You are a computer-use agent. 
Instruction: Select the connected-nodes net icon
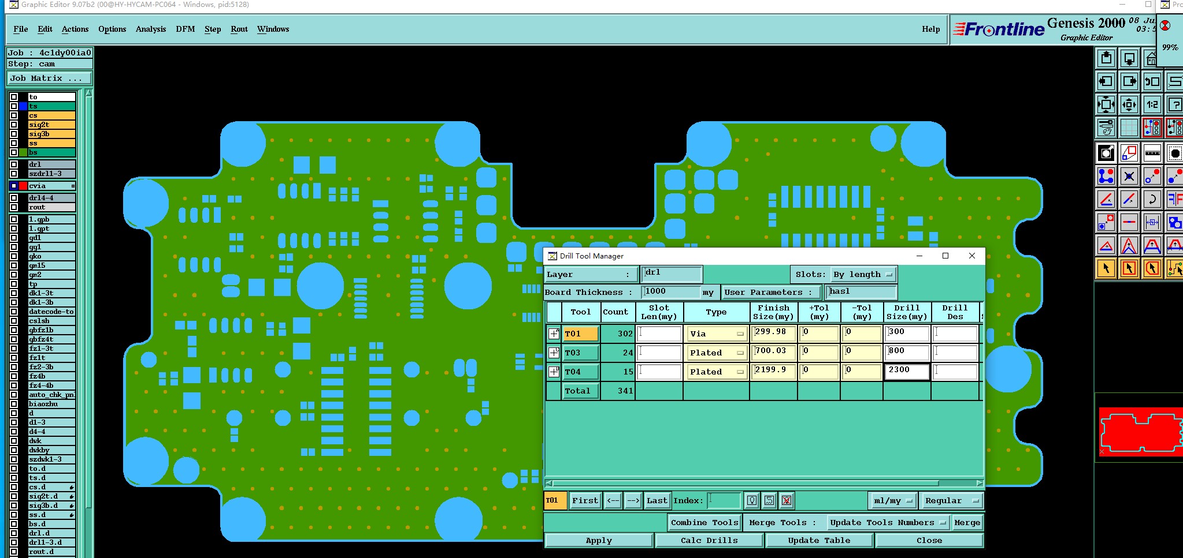tap(1106, 175)
